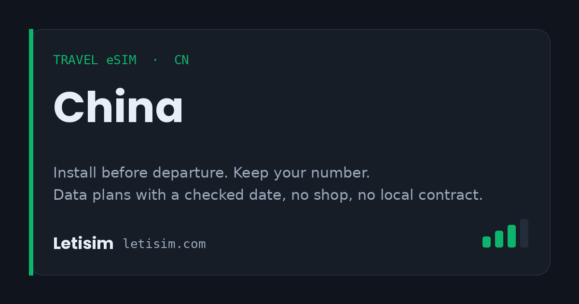Click the word eSIM in the label
This screenshot has width=579, height=304.
pos(121,60)
